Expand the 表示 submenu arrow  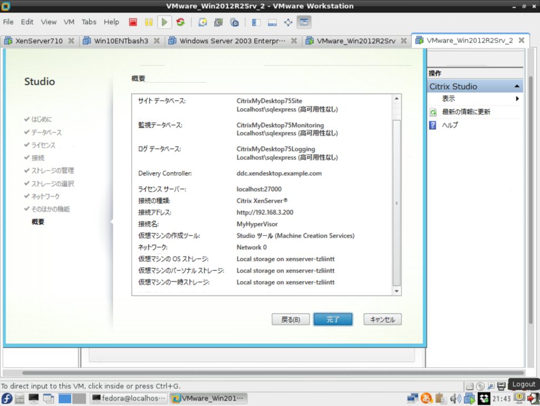517,99
